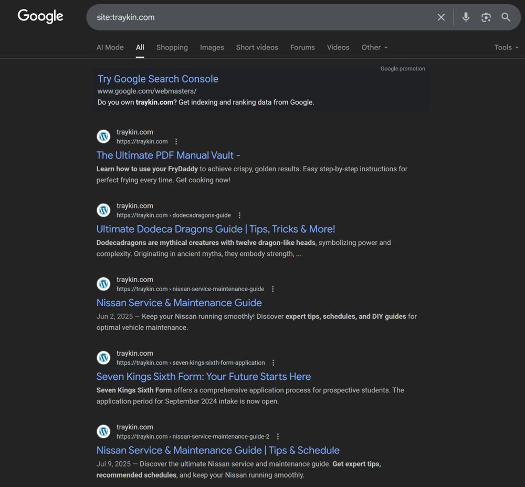Open Seven Kings Sixth Form link
This screenshot has height=487, width=525.
[204, 376]
